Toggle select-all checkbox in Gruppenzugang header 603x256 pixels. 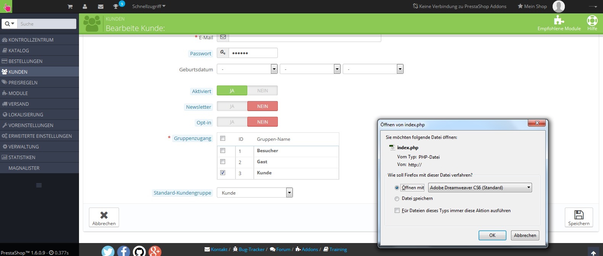(x=223, y=138)
